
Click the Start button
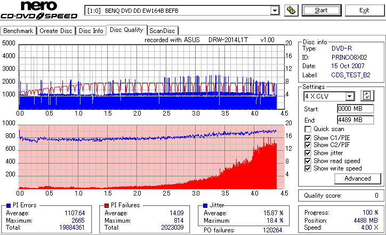click(x=321, y=10)
